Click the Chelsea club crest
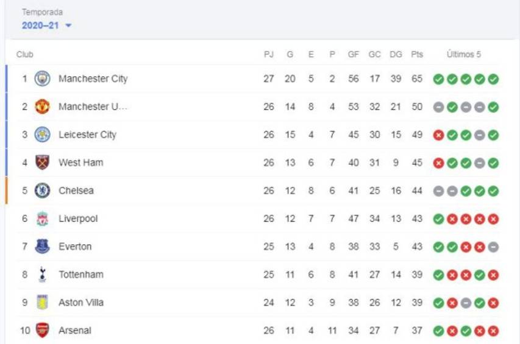Image resolution: width=520 pixels, height=344 pixels. tap(42, 191)
